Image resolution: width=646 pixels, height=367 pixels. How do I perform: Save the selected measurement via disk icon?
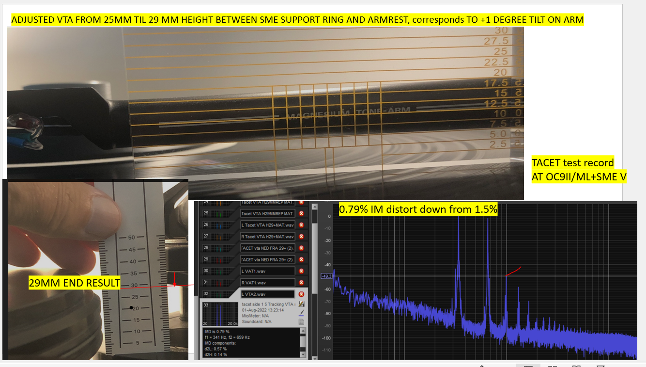pos(301,304)
